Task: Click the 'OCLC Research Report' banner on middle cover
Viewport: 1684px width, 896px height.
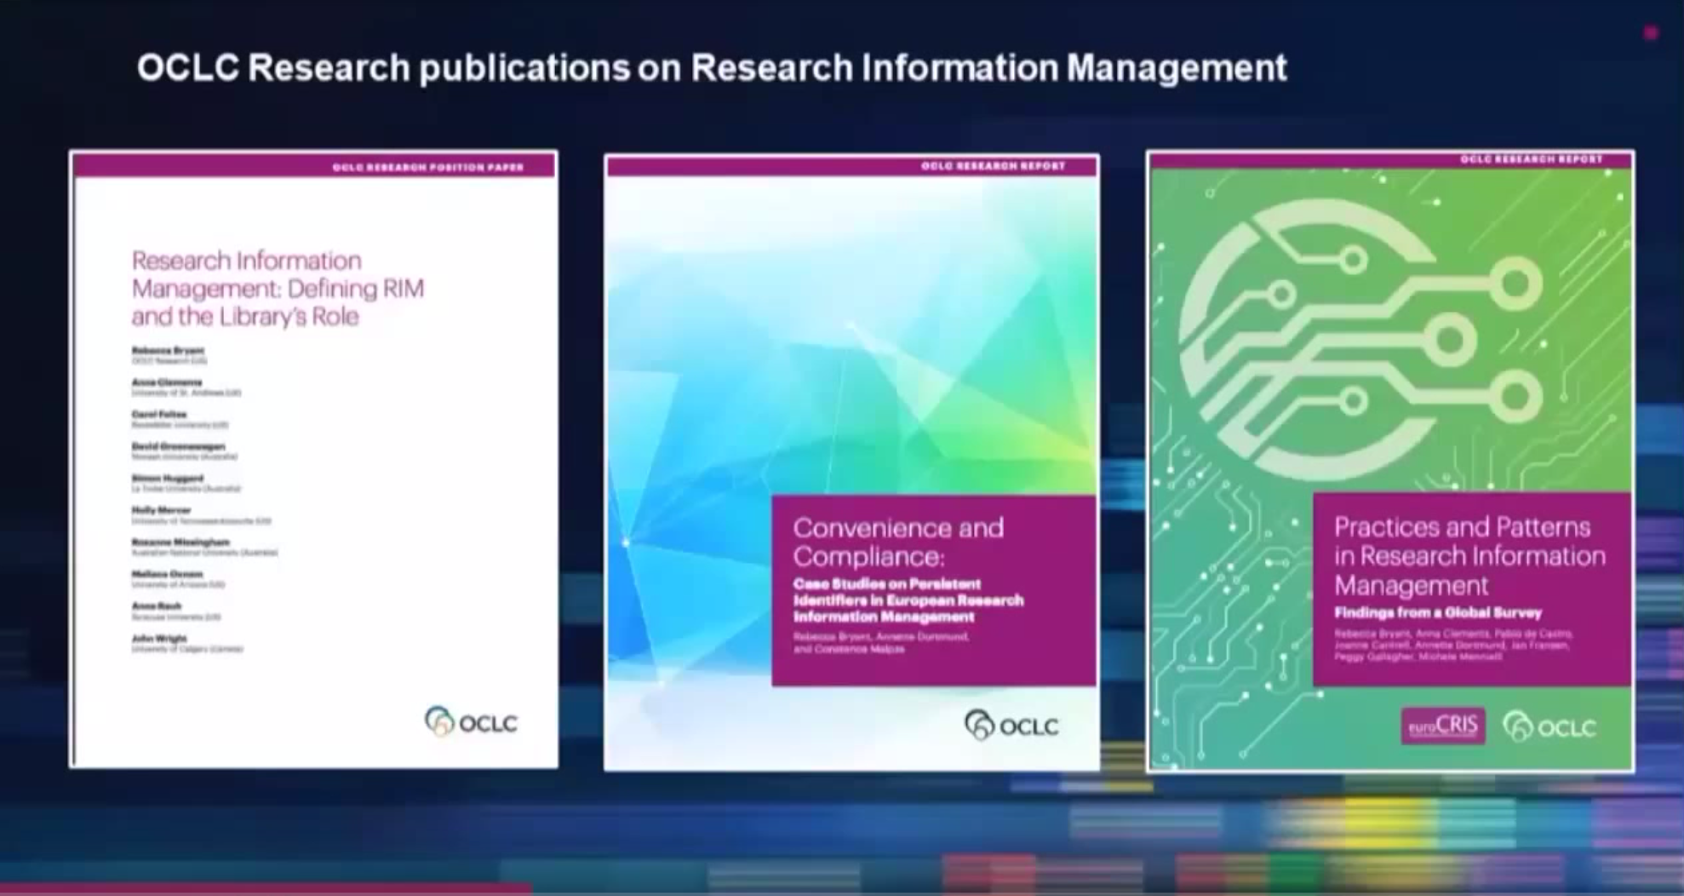Action: pos(993,166)
